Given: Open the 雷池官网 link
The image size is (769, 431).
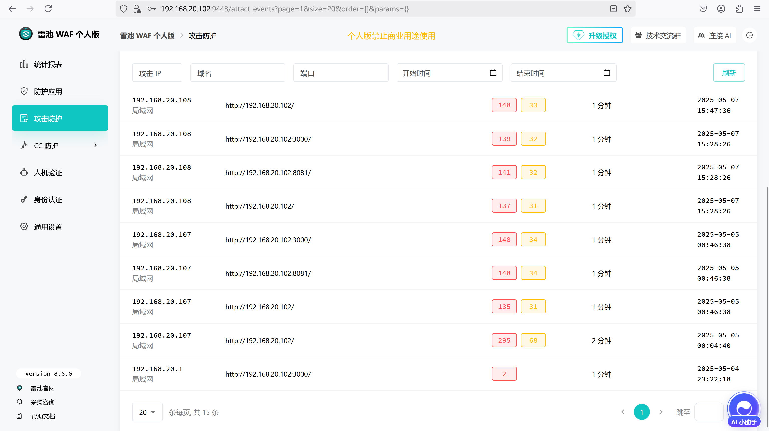Looking at the screenshot, I should [x=42, y=388].
